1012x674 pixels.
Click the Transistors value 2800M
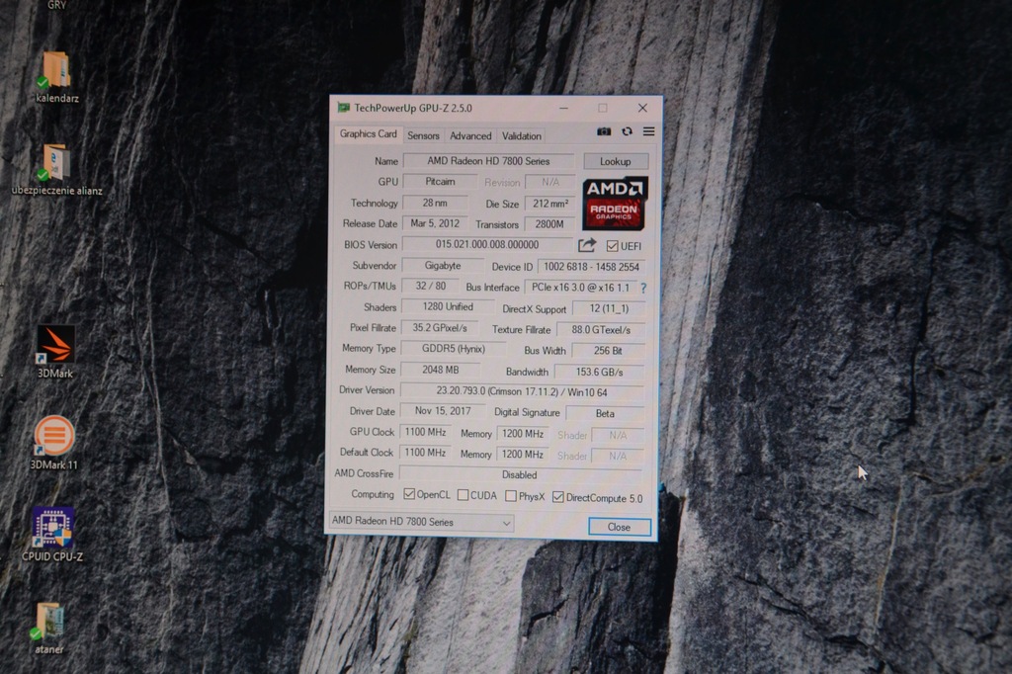click(x=549, y=224)
